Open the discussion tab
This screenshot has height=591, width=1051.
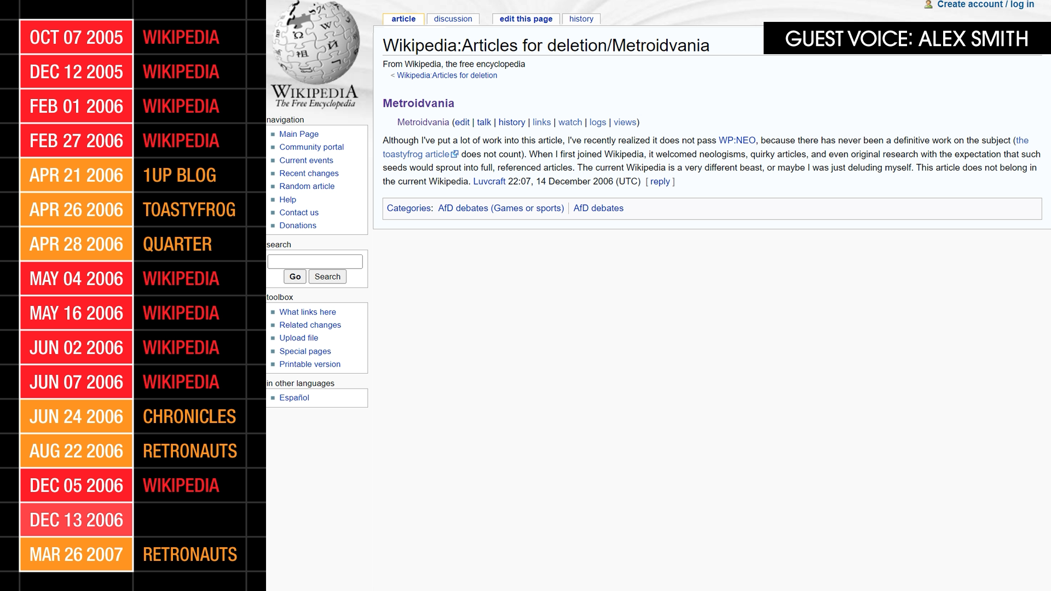[453, 19]
